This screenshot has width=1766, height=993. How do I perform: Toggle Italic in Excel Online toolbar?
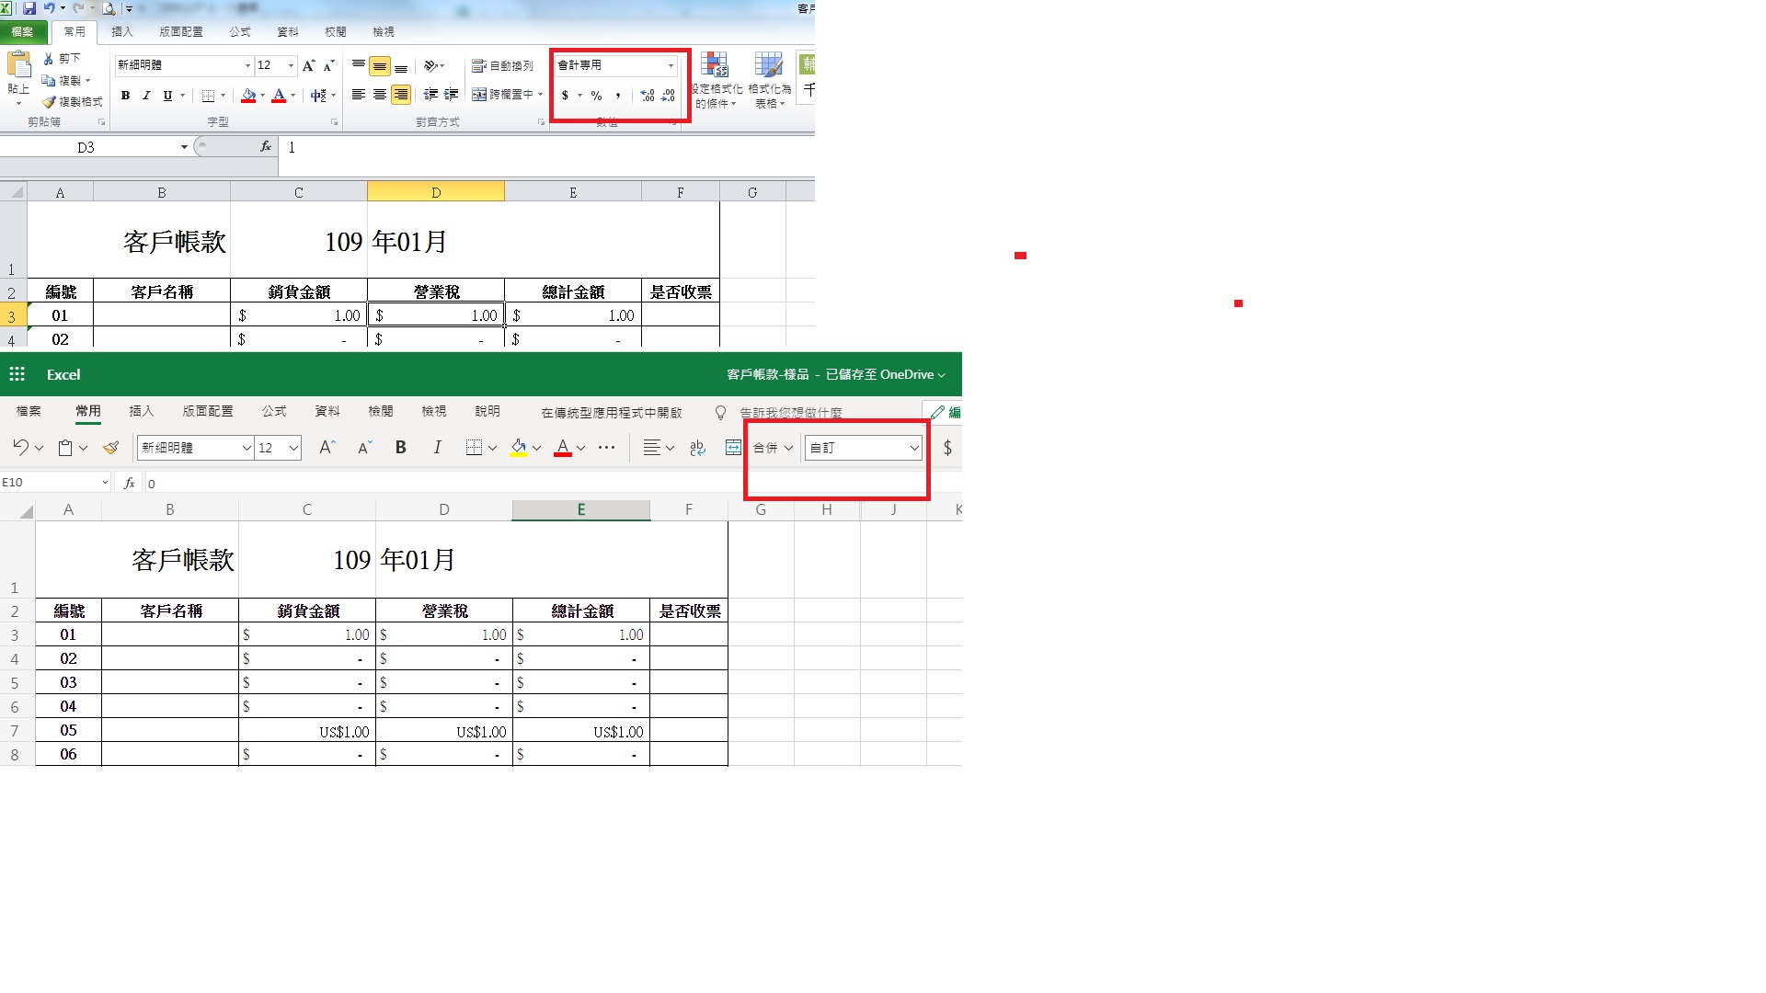tap(437, 448)
